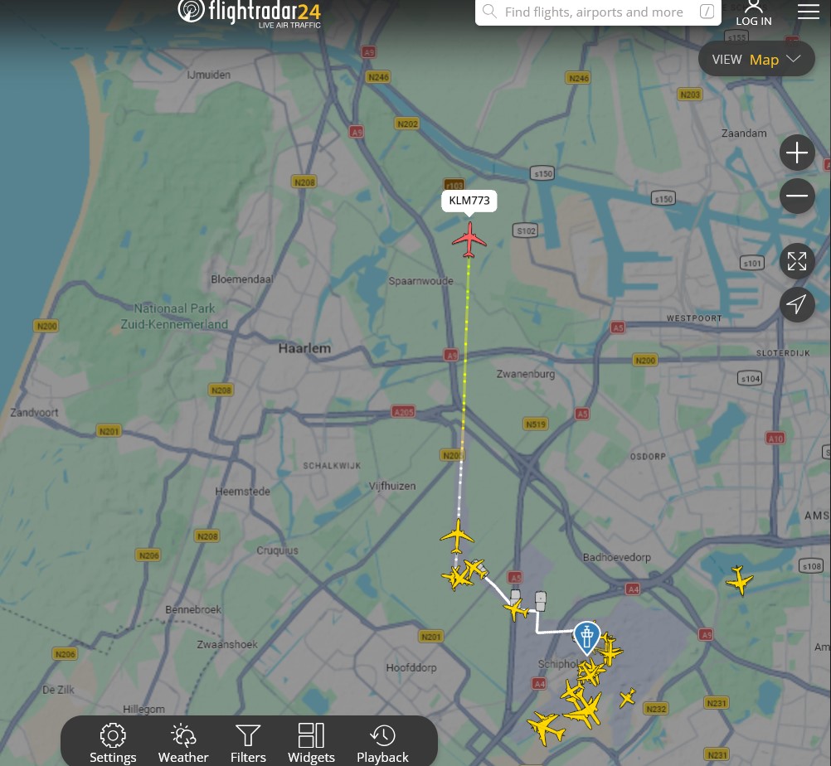Focus the Find flights search field
Screen dimensions: 831x766
[598, 12]
